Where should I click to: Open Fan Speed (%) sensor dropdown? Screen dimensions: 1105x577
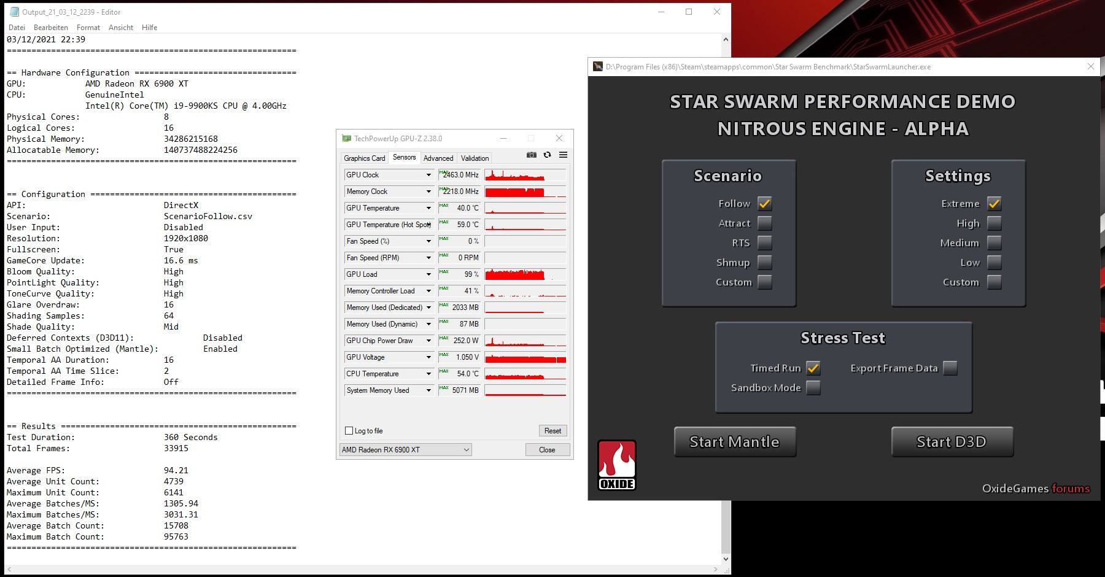pyautogui.click(x=428, y=241)
